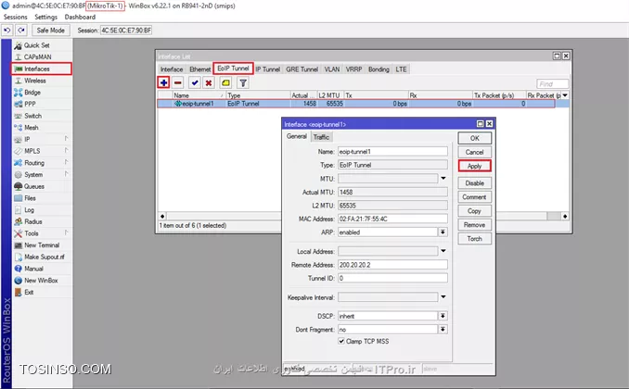The image size is (629, 389).
Task: Click the Tunnel ID field
Action: coord(392,278)
